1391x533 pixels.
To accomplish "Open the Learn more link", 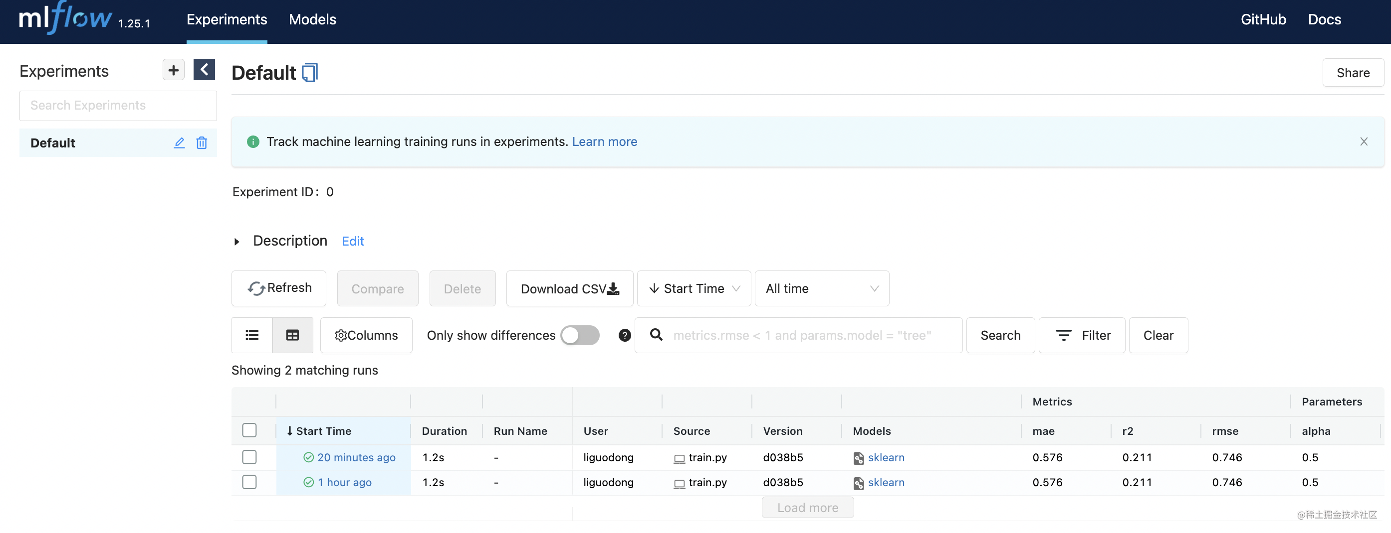I will (x=604, y=141).
